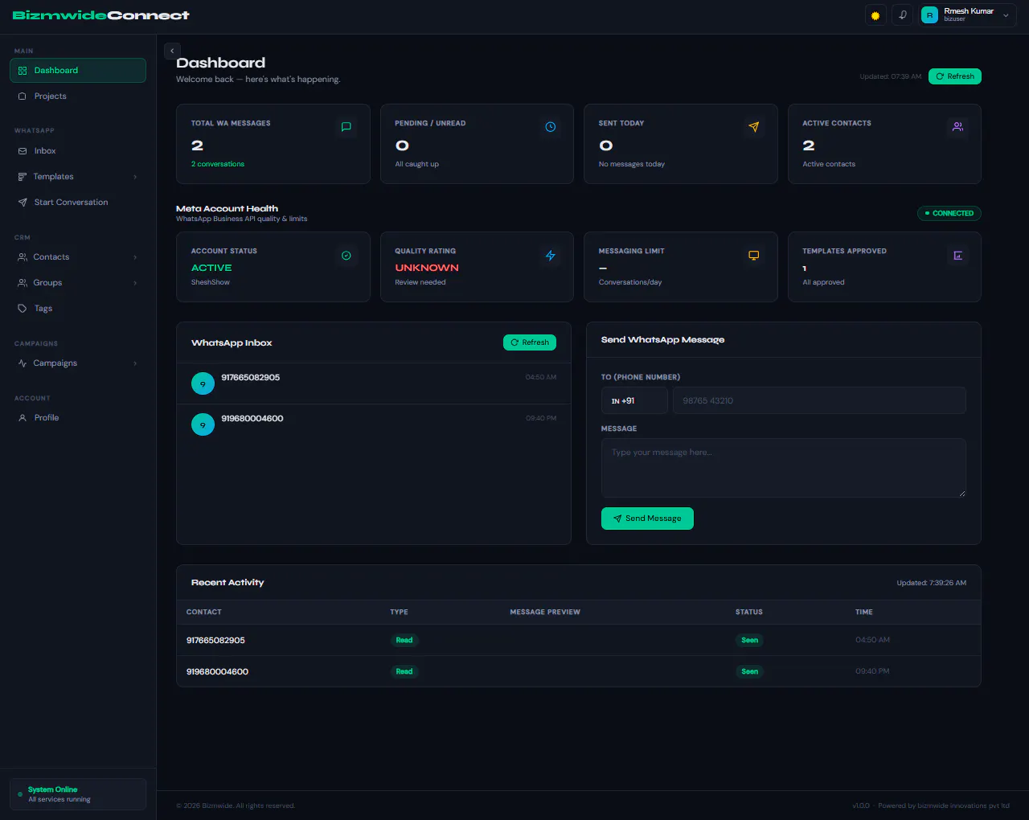The image size is (1029, 820).
Task: Click the Start Conversation paper plane icon
Action: pyautogui.click(x=23, y=203)
